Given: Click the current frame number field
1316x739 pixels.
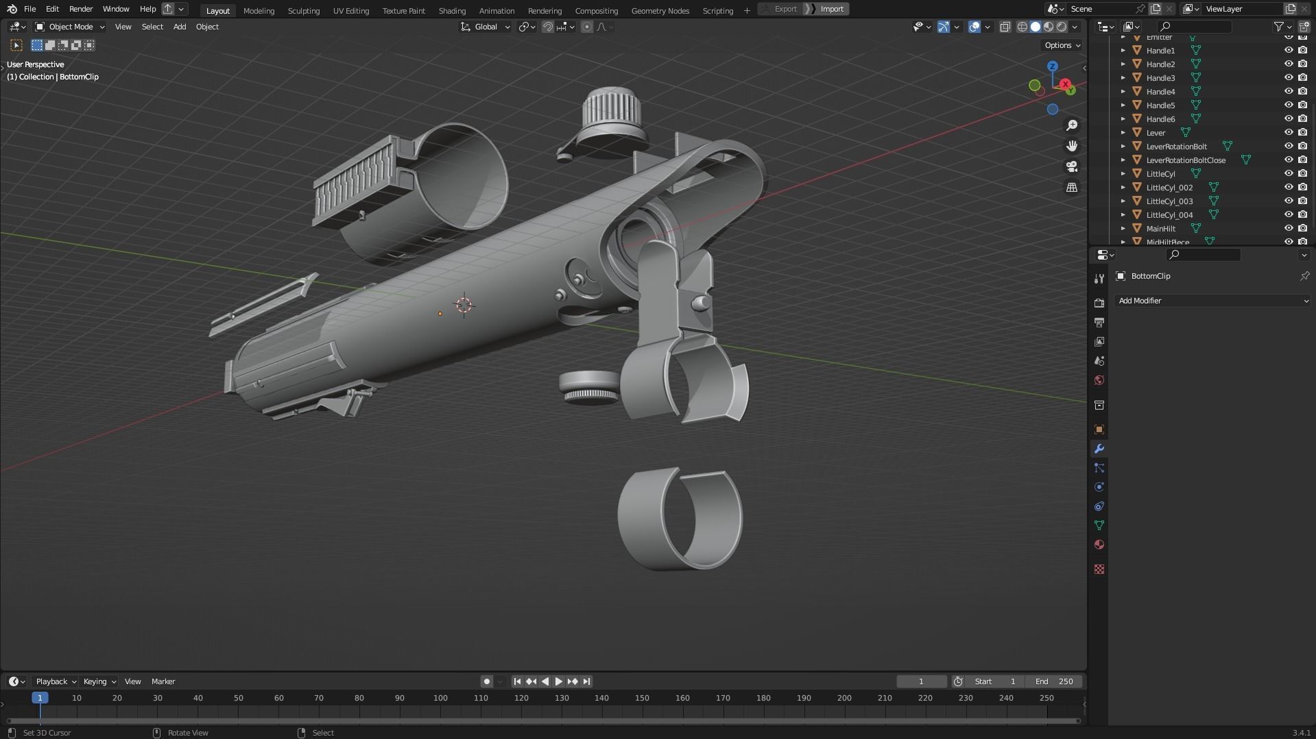Looking at the screenshot, I should click(x=921, y=681).
